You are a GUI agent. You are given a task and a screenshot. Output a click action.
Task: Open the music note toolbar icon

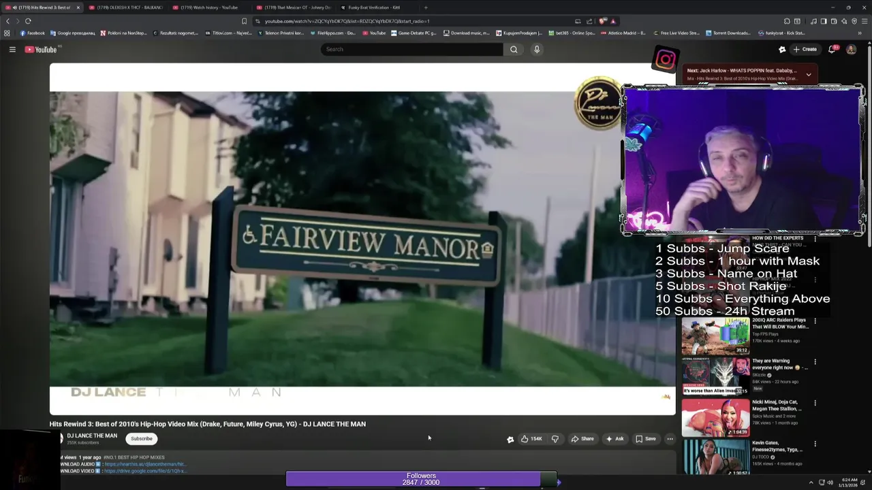(x=813, y=21)
